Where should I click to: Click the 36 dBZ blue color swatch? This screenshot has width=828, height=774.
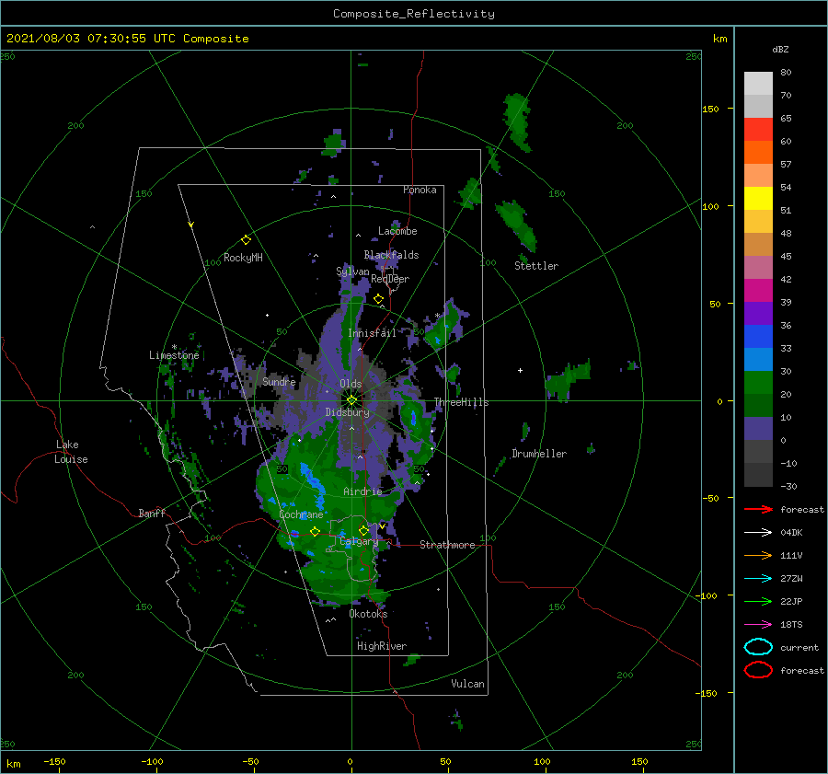coord(758,336)
